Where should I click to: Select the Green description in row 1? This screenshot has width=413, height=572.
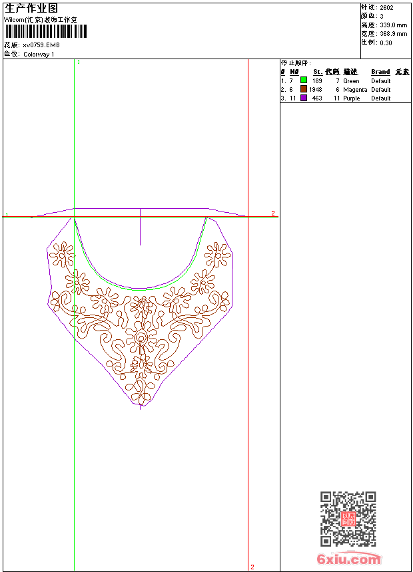351,81
